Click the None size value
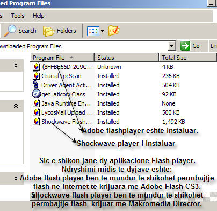The width and height of the screenshot is (217, 211). click(x=169, y=103)
